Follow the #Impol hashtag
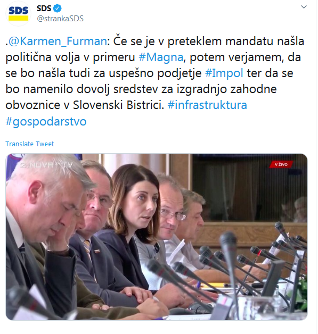The width and height of the screenshot is (318, 334). [x=224, y=73]
